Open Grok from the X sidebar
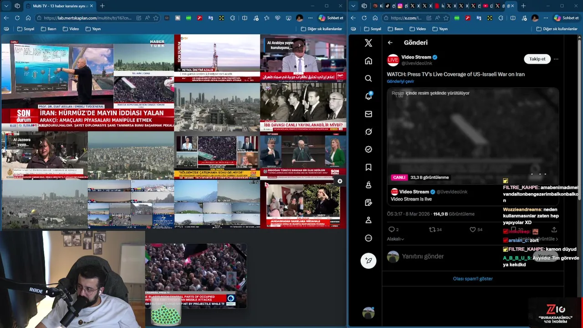 [368, 132]
